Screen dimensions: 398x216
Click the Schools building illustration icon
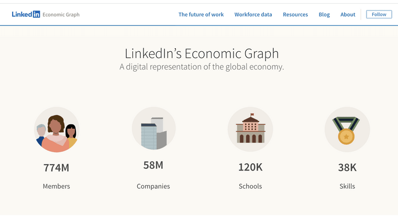click(250, 129)
